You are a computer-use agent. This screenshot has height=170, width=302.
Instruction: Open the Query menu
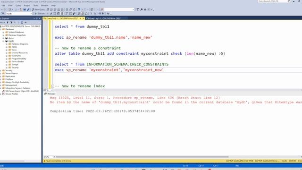pos(18,6)
